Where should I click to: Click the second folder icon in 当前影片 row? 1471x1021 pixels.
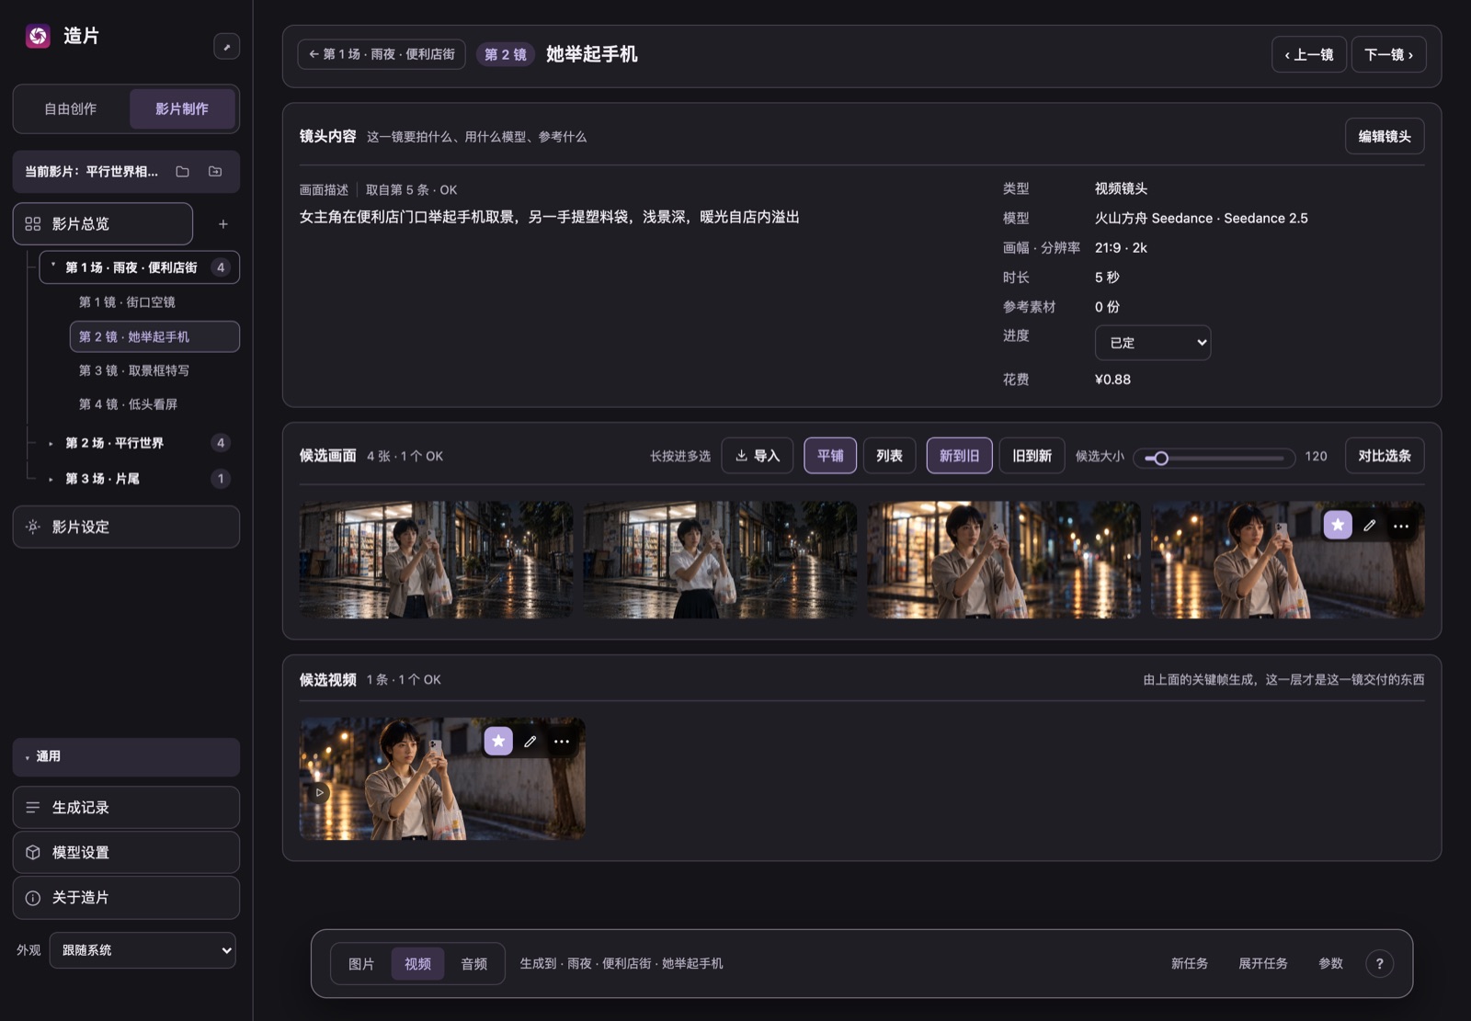215,172
